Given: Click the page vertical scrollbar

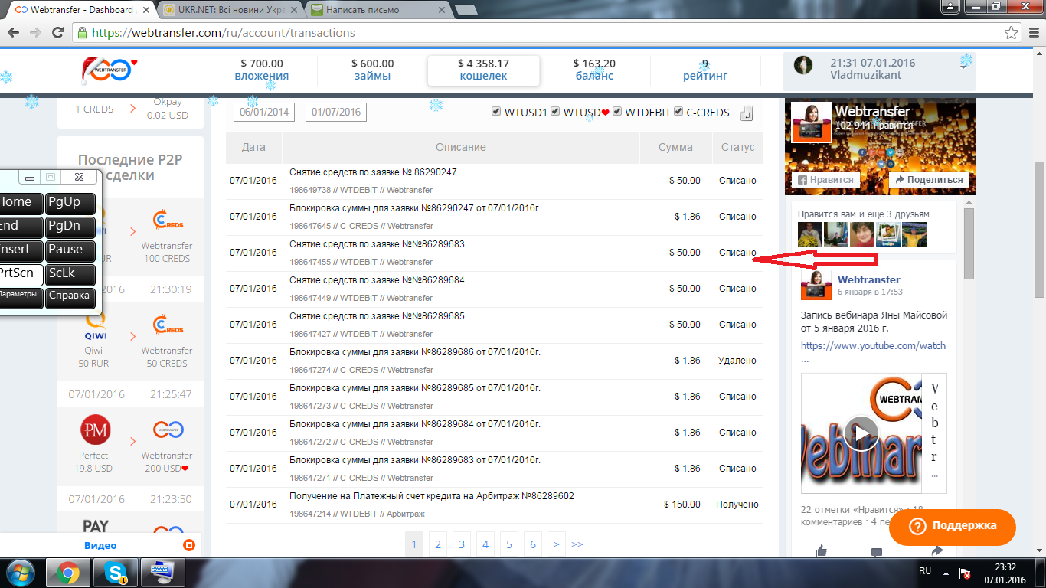Looking at the screenshot, I should (x=1040, y=230).
